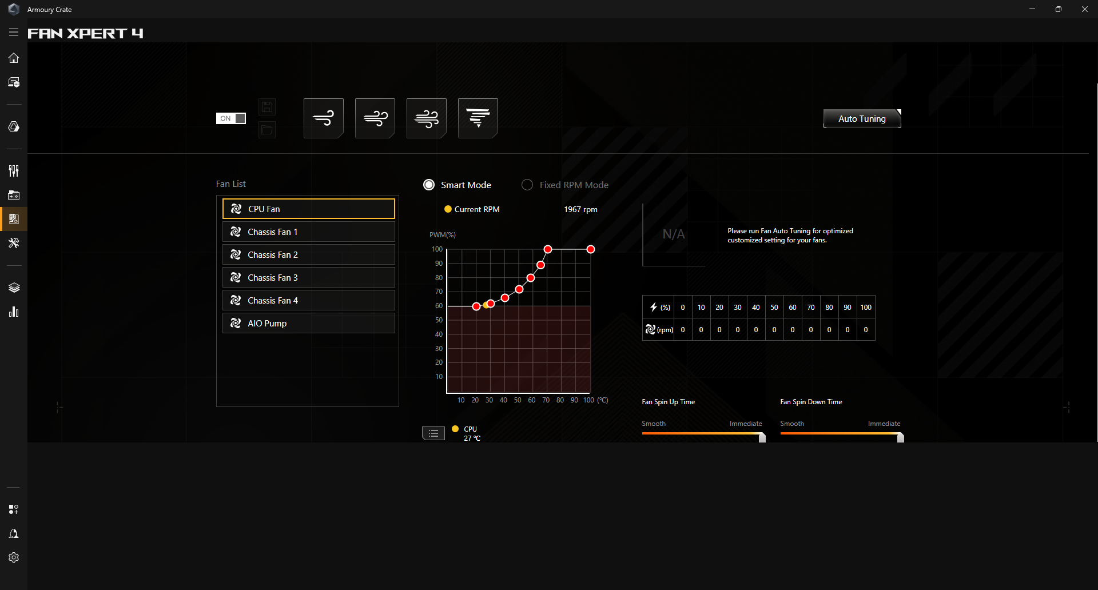
Task: Click the CPU 27 °C temperature reading
Action: (x=472, y=433)
